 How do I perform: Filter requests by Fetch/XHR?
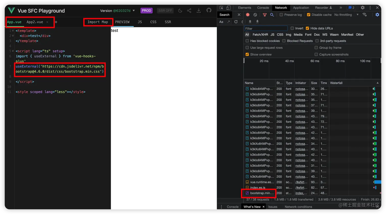[260, 35]
